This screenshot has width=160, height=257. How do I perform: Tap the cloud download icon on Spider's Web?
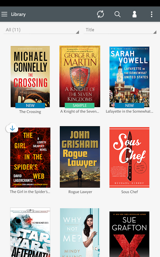(12, 128)
